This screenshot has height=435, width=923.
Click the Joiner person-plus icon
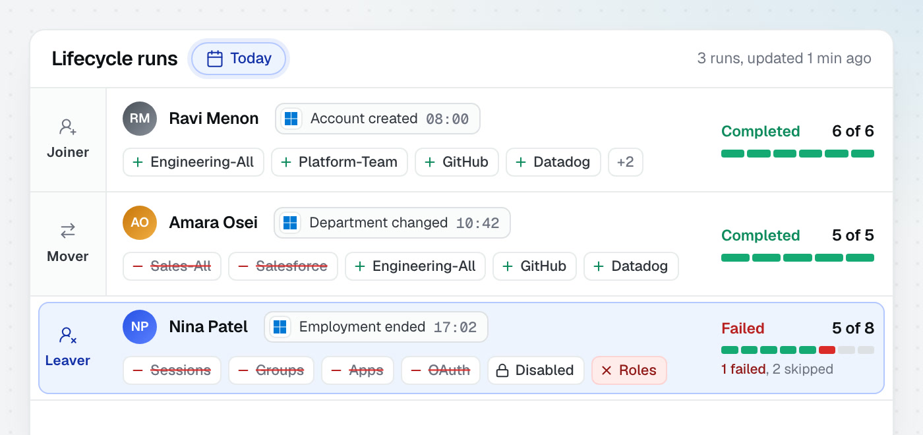(68, 127)
